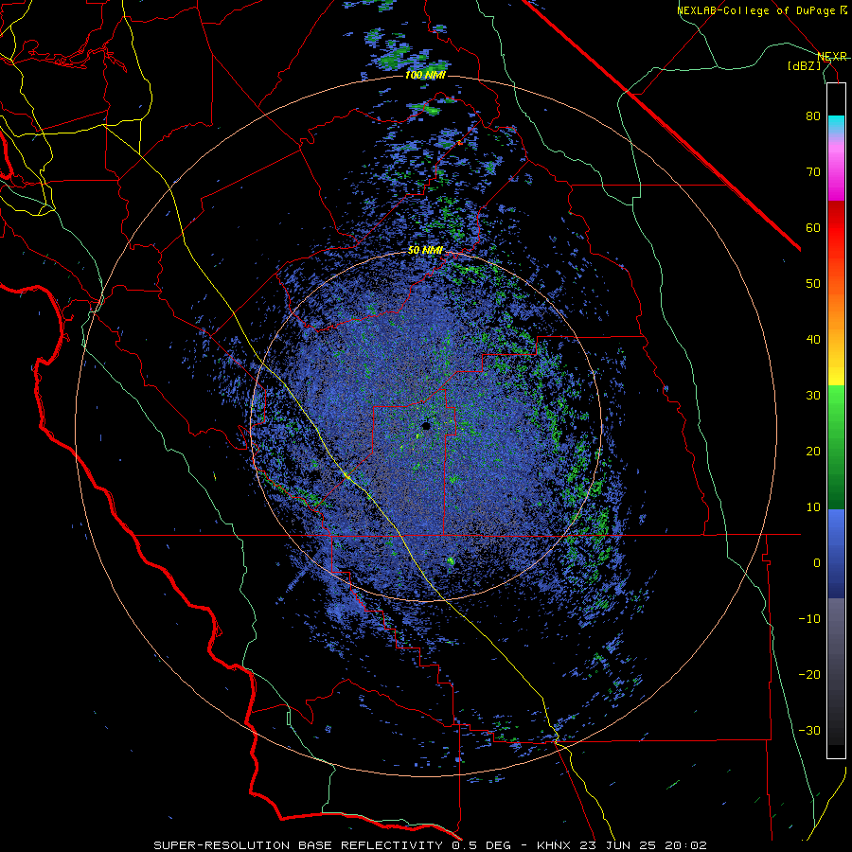The height and width of the screenshot is (852, 852).
Task: Click the 50 dBZ scale label
Action: tap(813, 284)
